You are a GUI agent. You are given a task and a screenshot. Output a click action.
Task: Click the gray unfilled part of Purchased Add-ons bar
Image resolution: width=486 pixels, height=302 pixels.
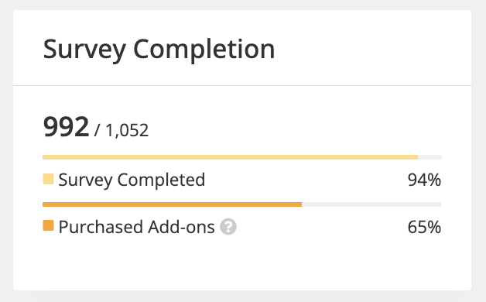point(371,204)
